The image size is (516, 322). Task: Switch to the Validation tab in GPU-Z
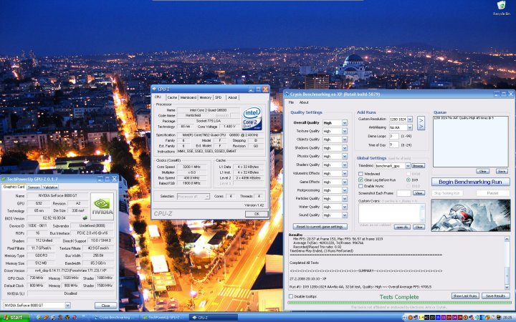[50, 187]
